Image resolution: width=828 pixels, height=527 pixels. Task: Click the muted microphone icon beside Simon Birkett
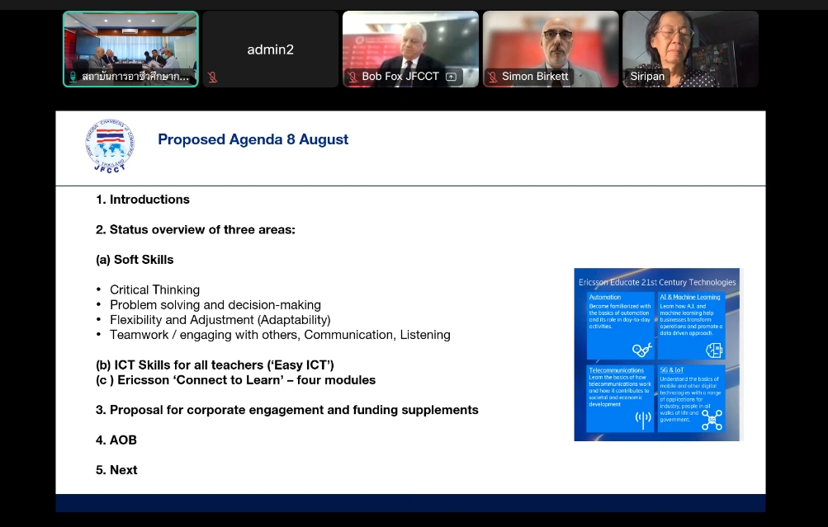[492, 77]
